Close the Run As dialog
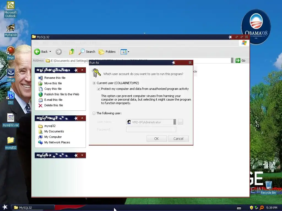 coord(190,63)
